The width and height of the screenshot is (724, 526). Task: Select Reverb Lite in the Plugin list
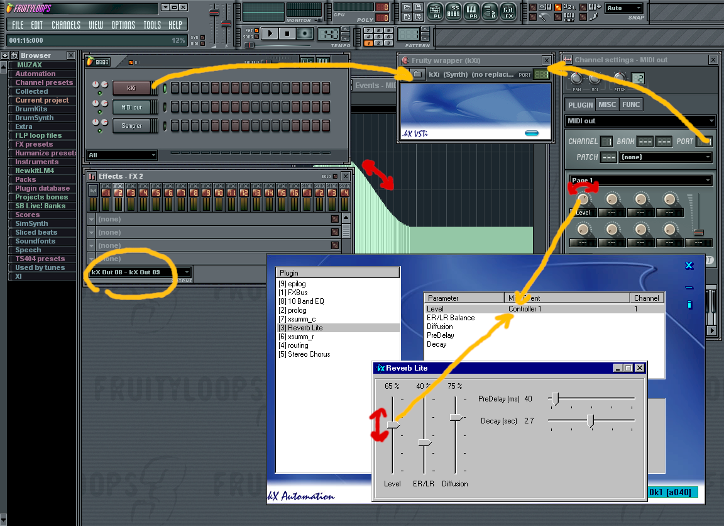pos(339,328)
